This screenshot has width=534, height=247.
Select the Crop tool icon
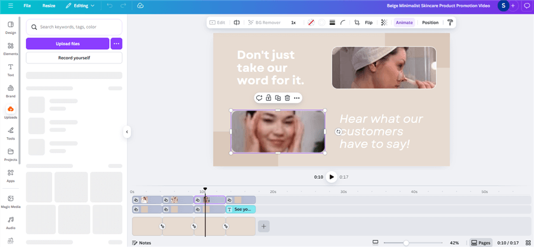[357, 23]
